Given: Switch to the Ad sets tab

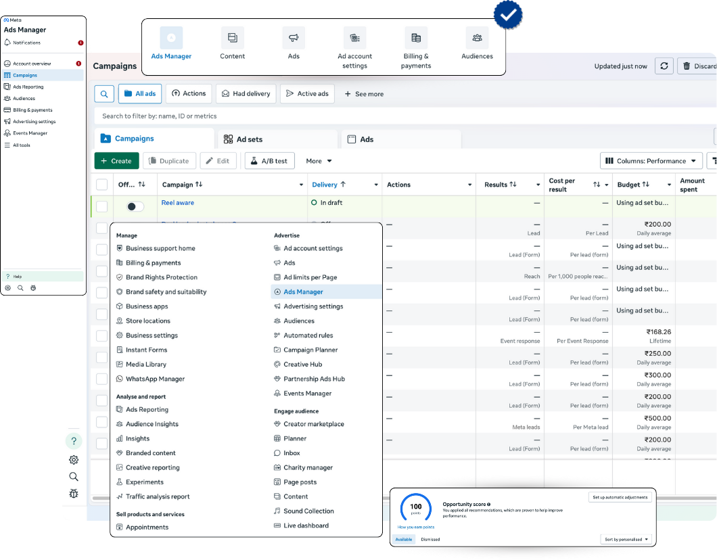Looking at the screenshot, I should [277, 139].
